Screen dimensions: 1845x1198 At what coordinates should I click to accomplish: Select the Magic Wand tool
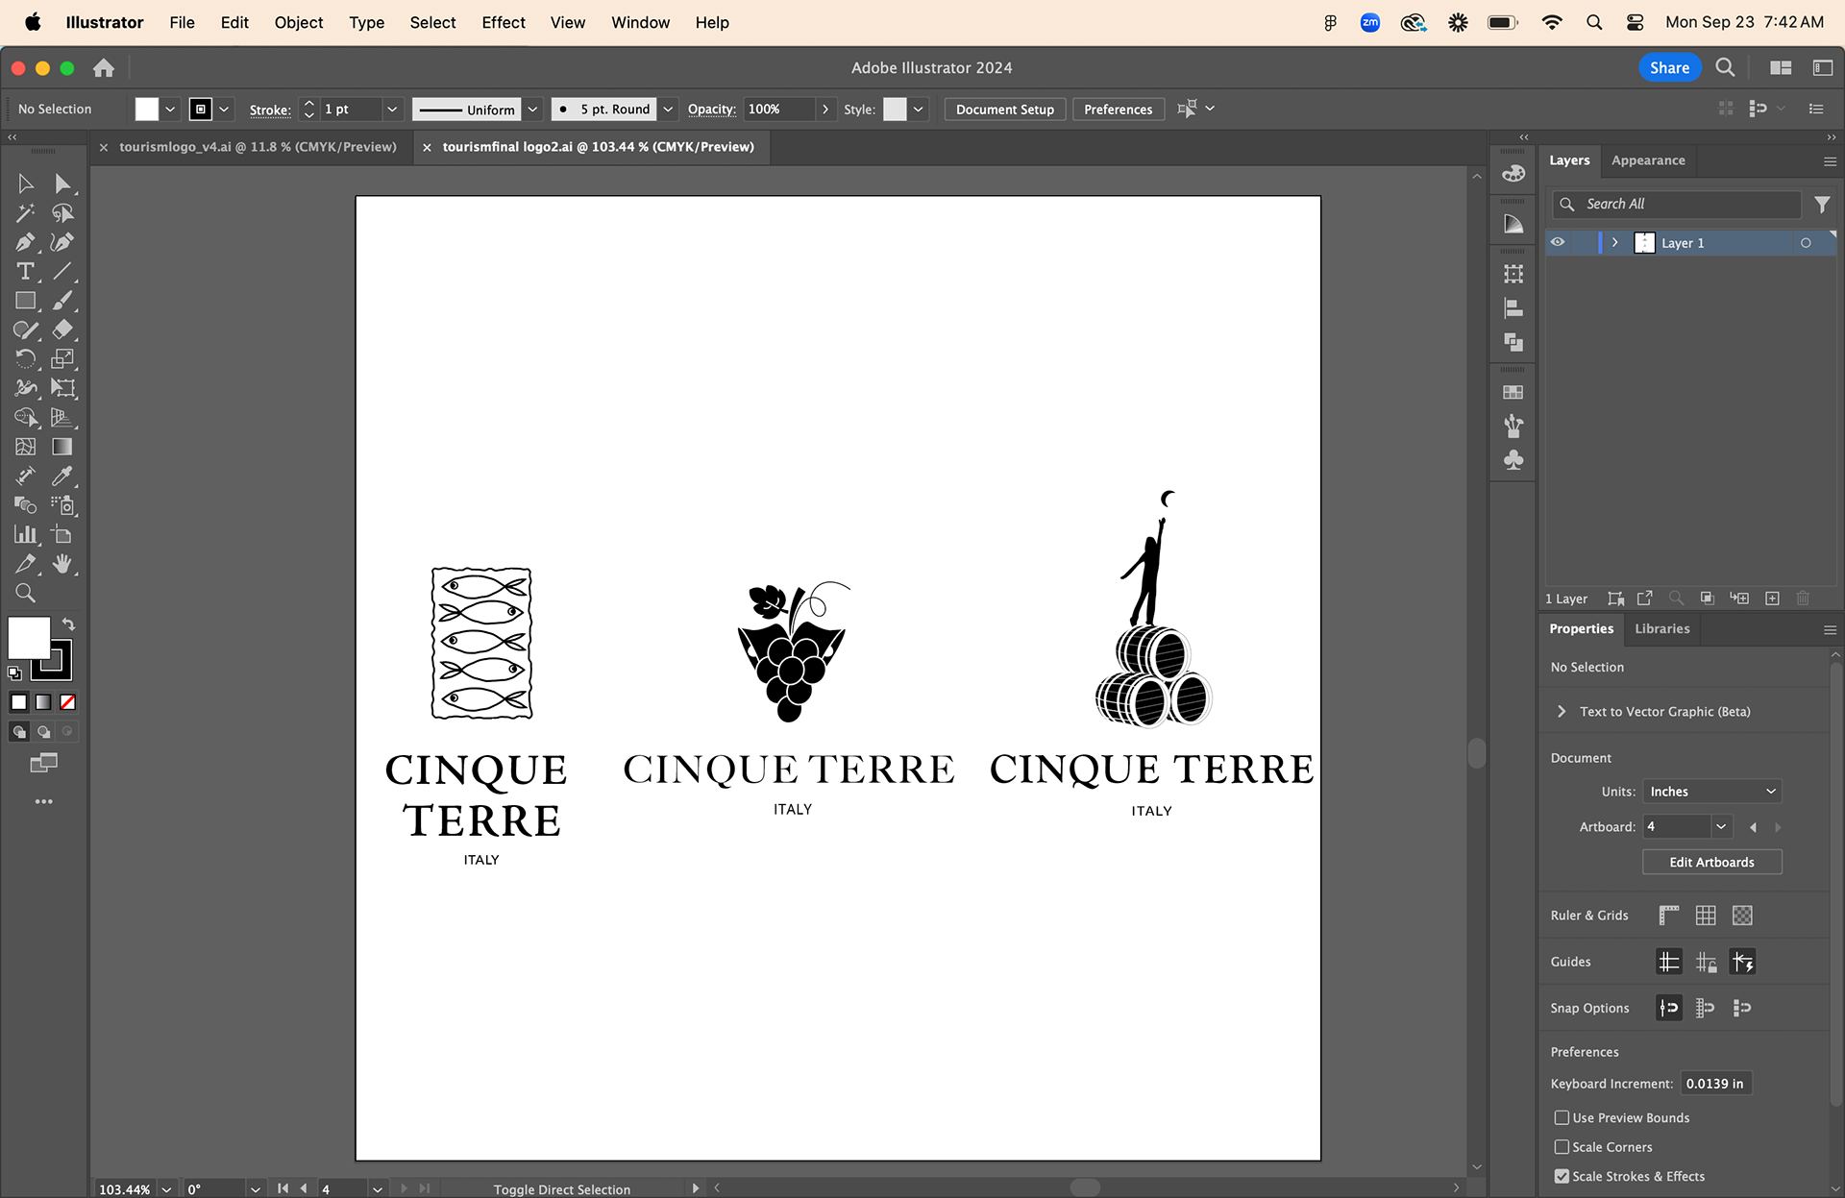coord(26,213)
